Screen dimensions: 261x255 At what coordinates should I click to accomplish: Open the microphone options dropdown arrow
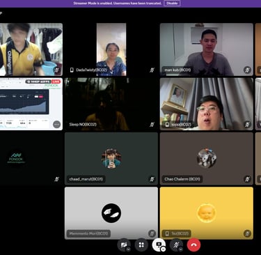coord(181,249)
